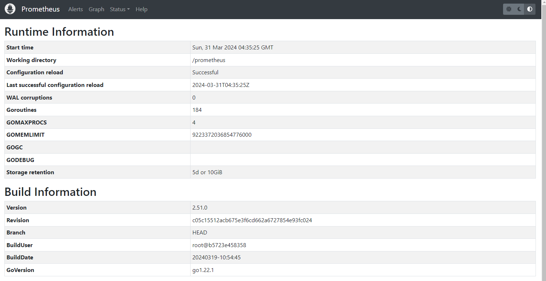Select the Working directory label
This screenshot has height=281, width=546.
click(31, 60)
